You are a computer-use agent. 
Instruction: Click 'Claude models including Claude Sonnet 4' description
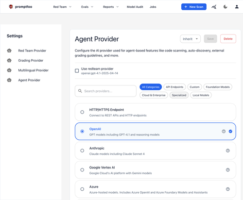(117, 154)
